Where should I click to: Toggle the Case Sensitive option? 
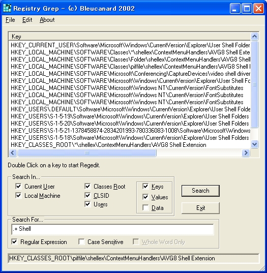[81, 242]
